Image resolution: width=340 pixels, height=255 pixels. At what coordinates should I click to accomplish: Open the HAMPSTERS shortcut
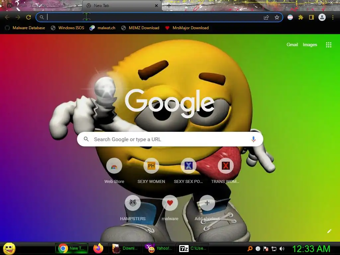pyautogui.click(x=133, y=208)
